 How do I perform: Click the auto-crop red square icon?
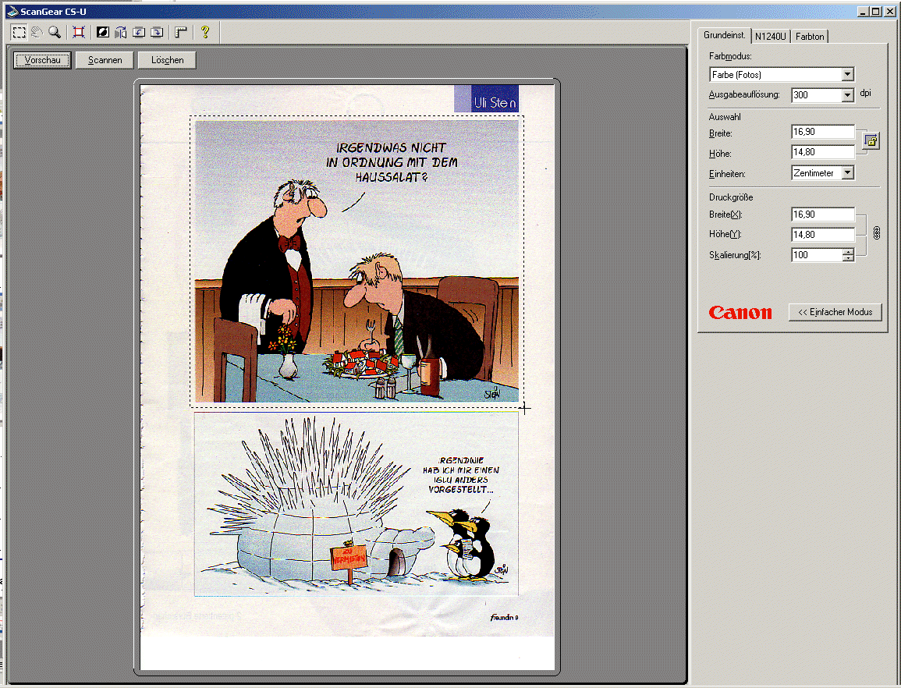pyautogui.click(x=79, y=32)
